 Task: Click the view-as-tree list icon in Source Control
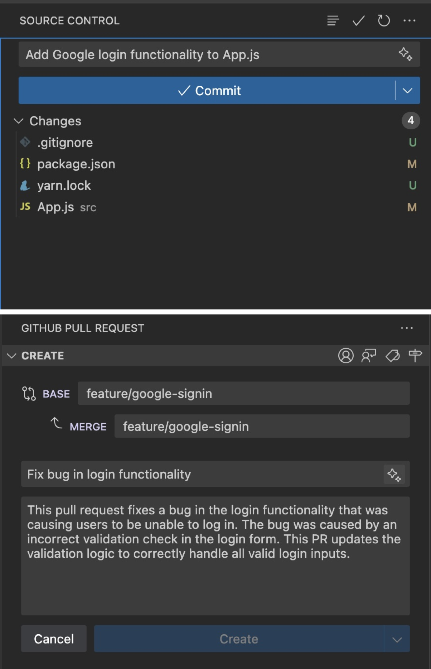tap(333, 21)
